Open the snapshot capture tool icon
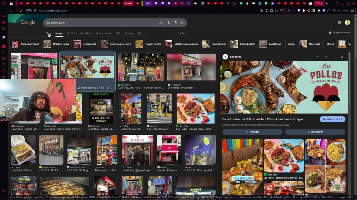 pos(271,11)
